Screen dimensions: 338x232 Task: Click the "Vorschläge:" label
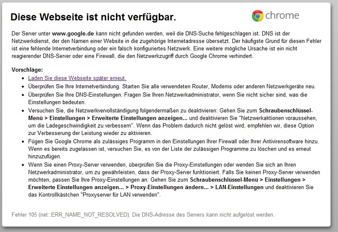(27, 70)
